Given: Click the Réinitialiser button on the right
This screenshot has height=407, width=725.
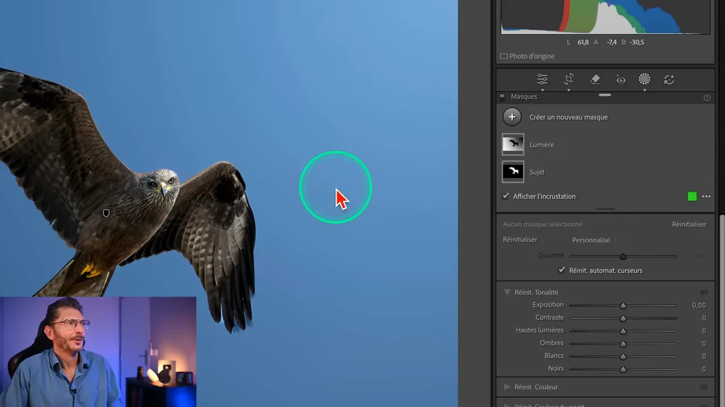Looking at the screenshot, I should tap(689, 224).
